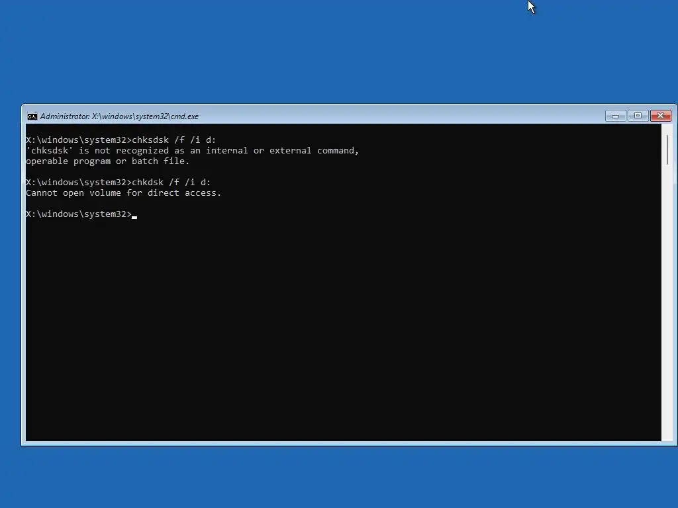Maximize the cmd.exe window
The image size is (678, 508).
(x=638, y=116)
